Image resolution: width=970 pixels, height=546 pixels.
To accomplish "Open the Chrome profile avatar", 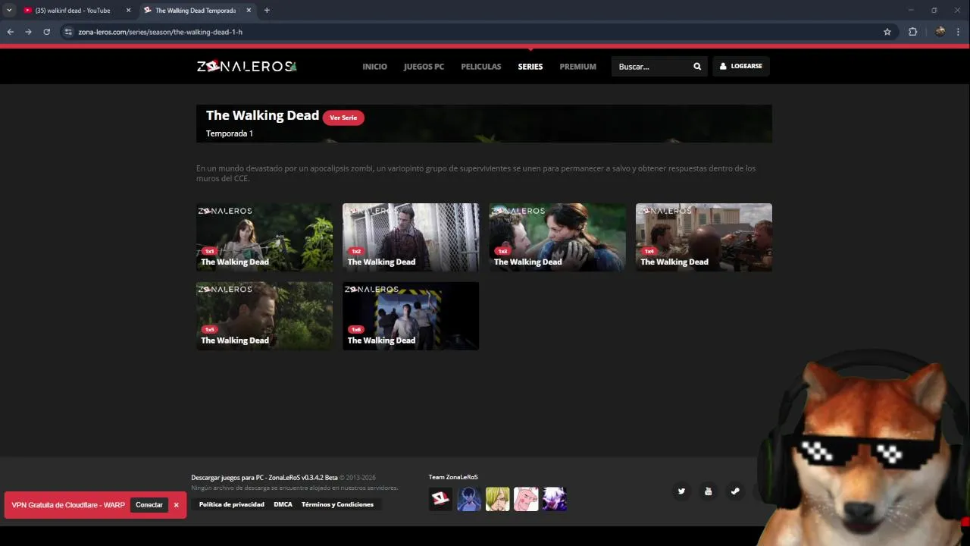I will (x=940, y=32).
